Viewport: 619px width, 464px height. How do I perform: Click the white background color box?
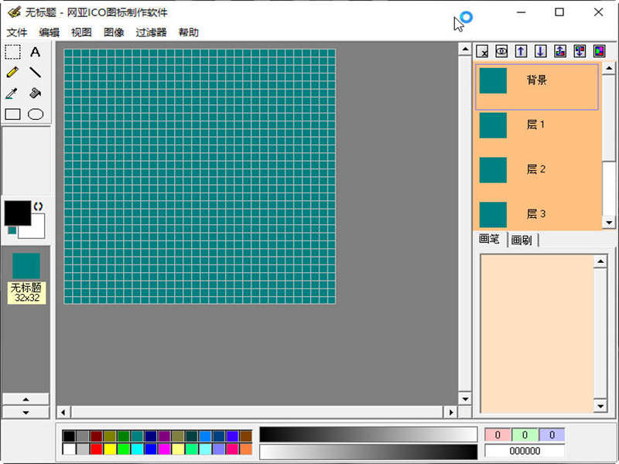37,230
